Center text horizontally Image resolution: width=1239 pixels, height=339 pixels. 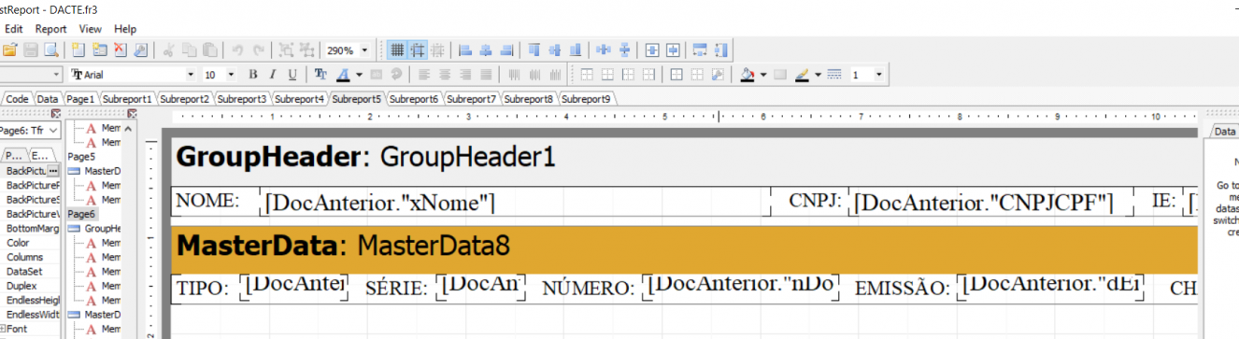pyautogui.click(x=445, y=75)
